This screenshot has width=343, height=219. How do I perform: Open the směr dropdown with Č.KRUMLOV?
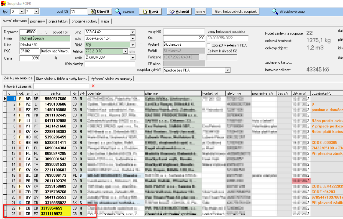pos(132,58)
